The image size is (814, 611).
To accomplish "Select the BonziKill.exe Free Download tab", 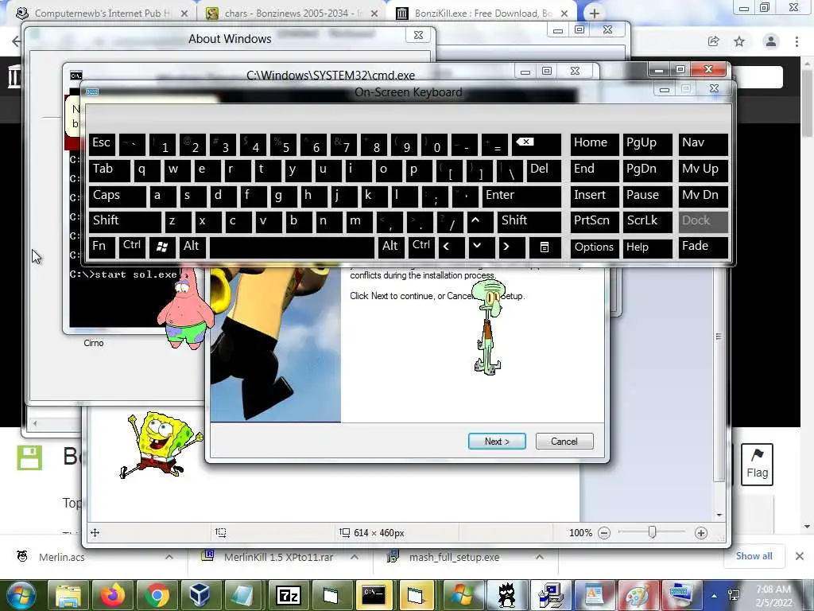I will coord(482,13).
